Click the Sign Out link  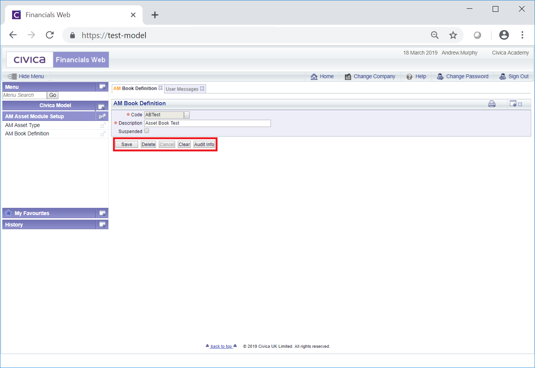[x=518, y=76]
